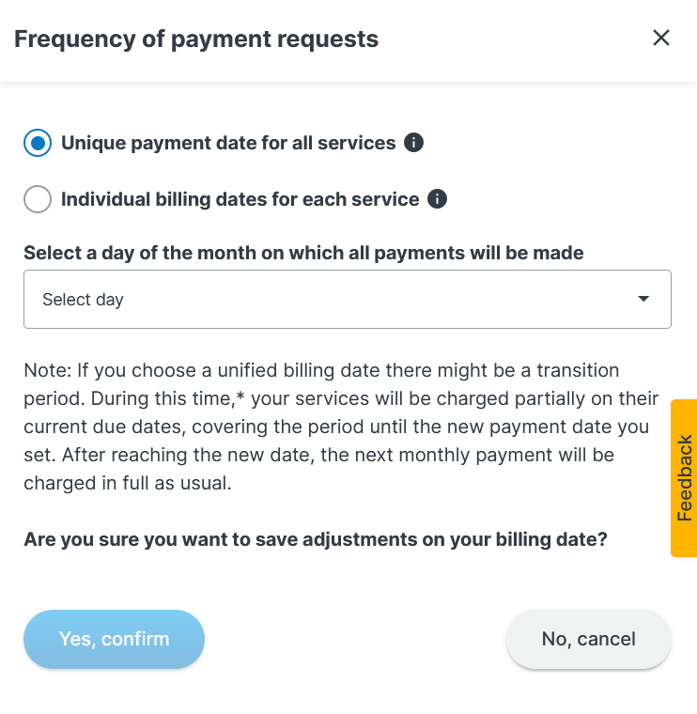Click the asterisk in the billing note
Image resolution: width=697 pixels, height=714 pixels.
240,396
